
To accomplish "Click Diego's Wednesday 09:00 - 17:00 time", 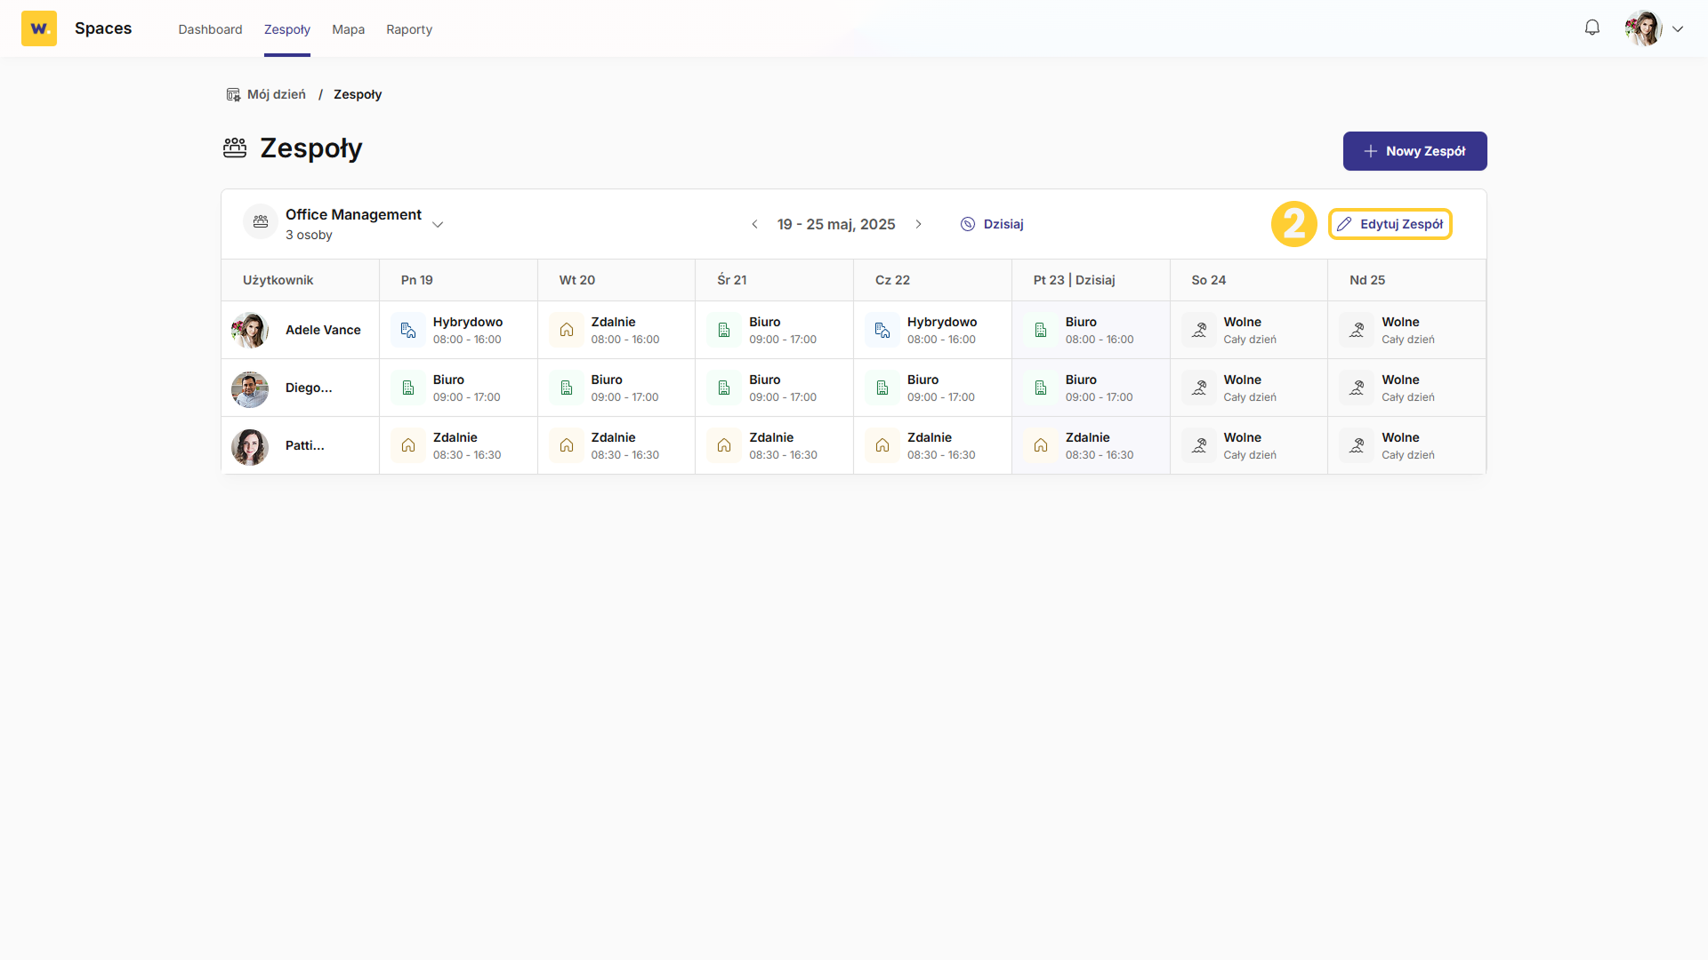I will click(x=783, y=397).
